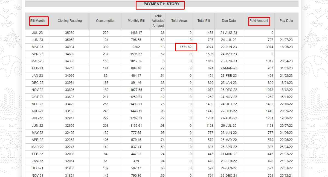
Task: Click the Bill Month column header
Action: pos(37,21)
